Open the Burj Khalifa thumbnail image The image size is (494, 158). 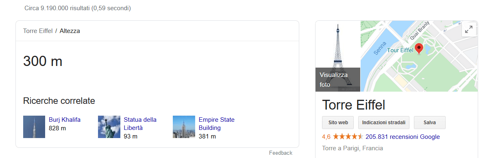pos(34,127)
